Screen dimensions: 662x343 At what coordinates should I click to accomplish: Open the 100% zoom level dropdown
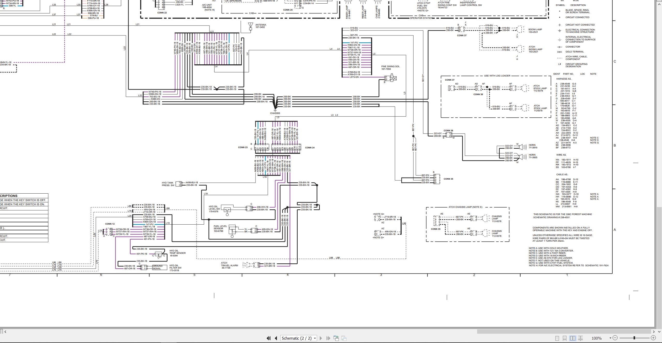(610, 338)
